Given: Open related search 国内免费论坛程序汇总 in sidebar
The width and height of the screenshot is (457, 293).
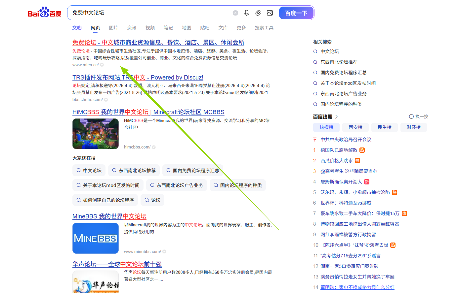Looking at the screenshot, I should [344, 73].
